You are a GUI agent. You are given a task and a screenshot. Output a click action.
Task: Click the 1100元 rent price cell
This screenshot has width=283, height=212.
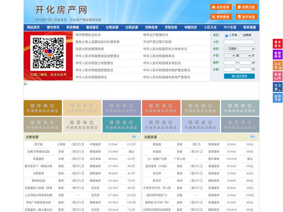[x=250, y=195]
